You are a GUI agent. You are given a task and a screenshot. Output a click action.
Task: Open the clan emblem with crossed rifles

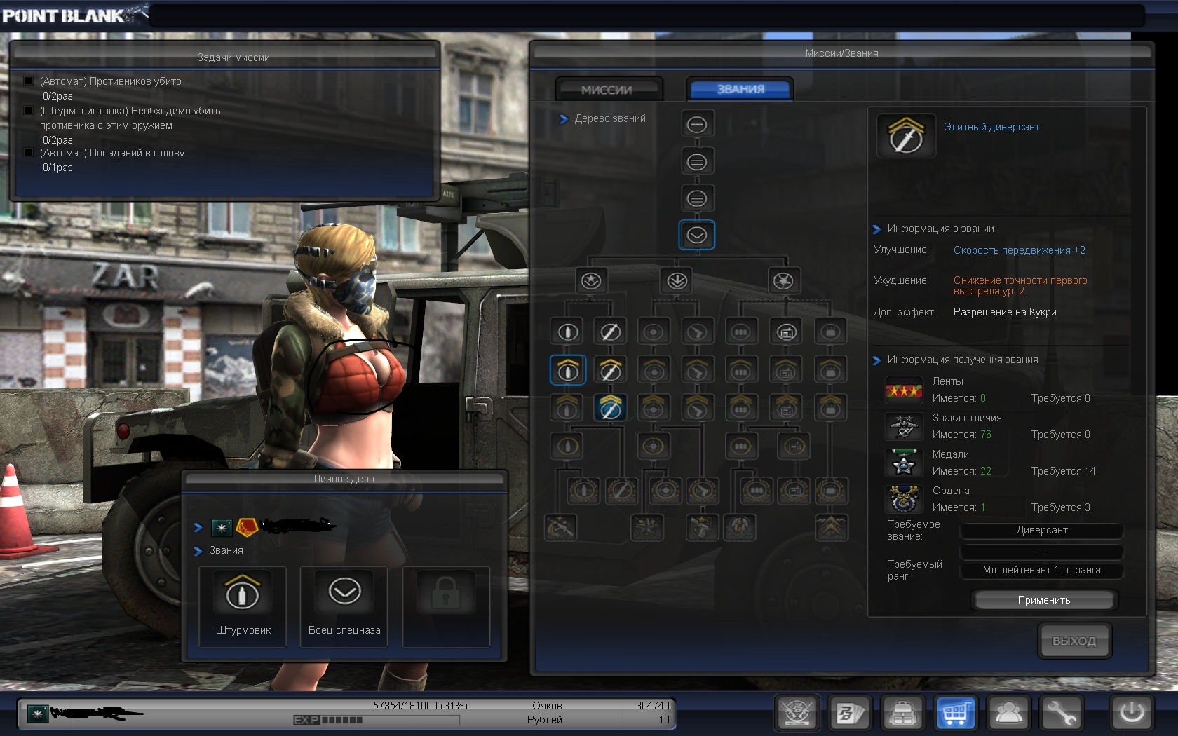pyautogui.click(x=797, y=714)
